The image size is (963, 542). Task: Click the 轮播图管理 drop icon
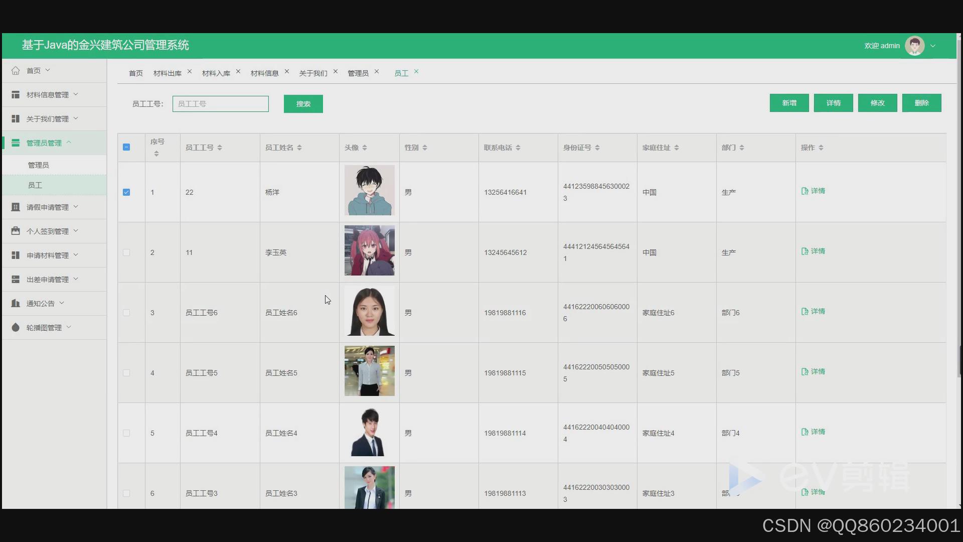pos(16,328)
